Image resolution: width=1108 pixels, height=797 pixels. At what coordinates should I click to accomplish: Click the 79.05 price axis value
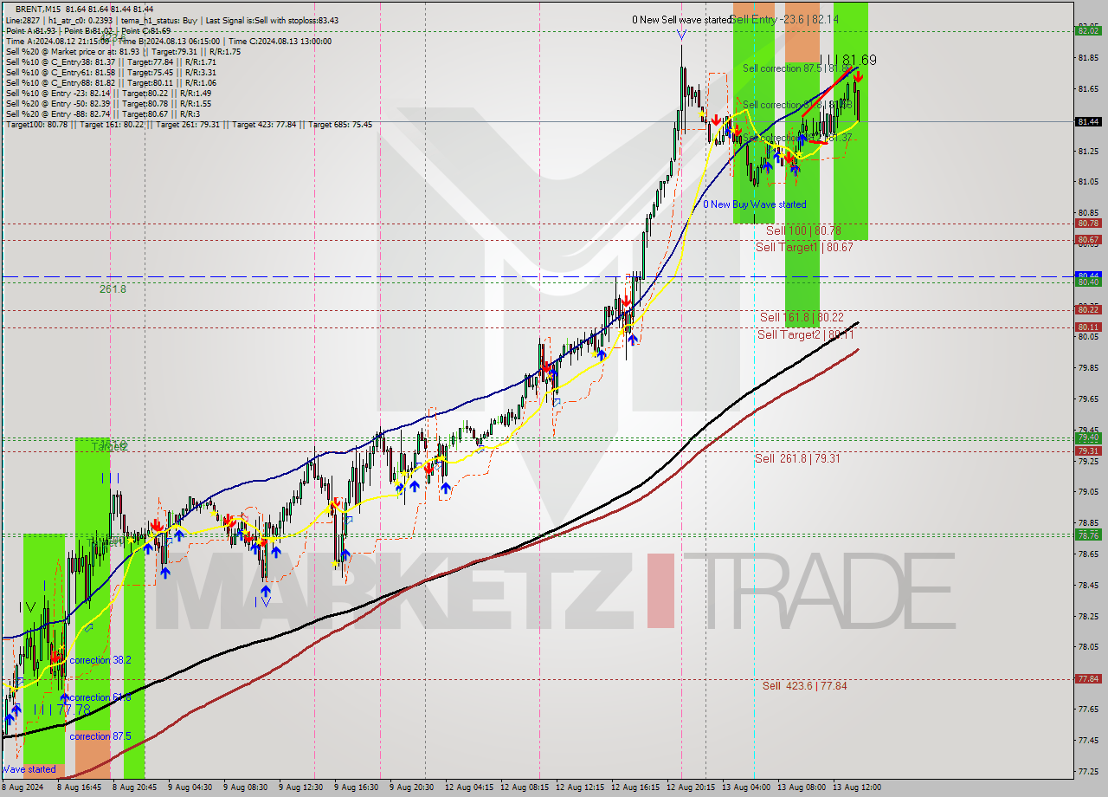1087,491
